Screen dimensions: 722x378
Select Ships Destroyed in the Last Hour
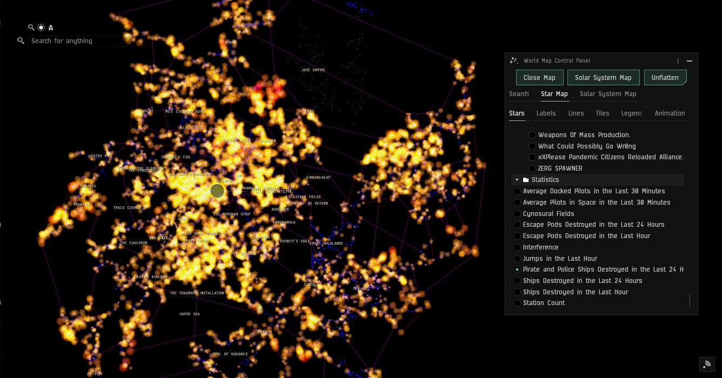tap(517, 292)
